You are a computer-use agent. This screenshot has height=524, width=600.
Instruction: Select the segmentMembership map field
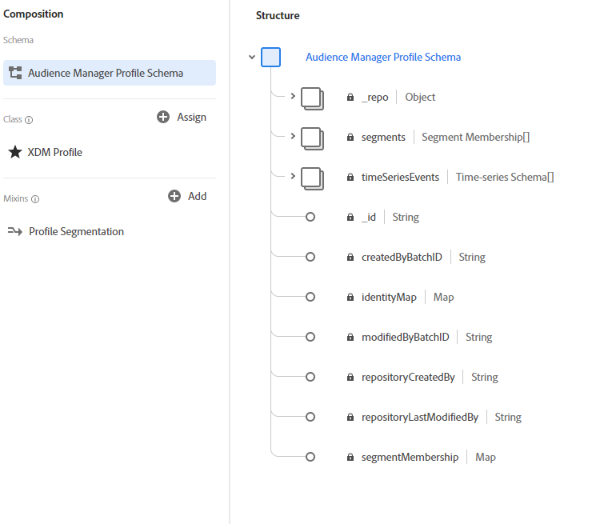(x=410, y=457)
